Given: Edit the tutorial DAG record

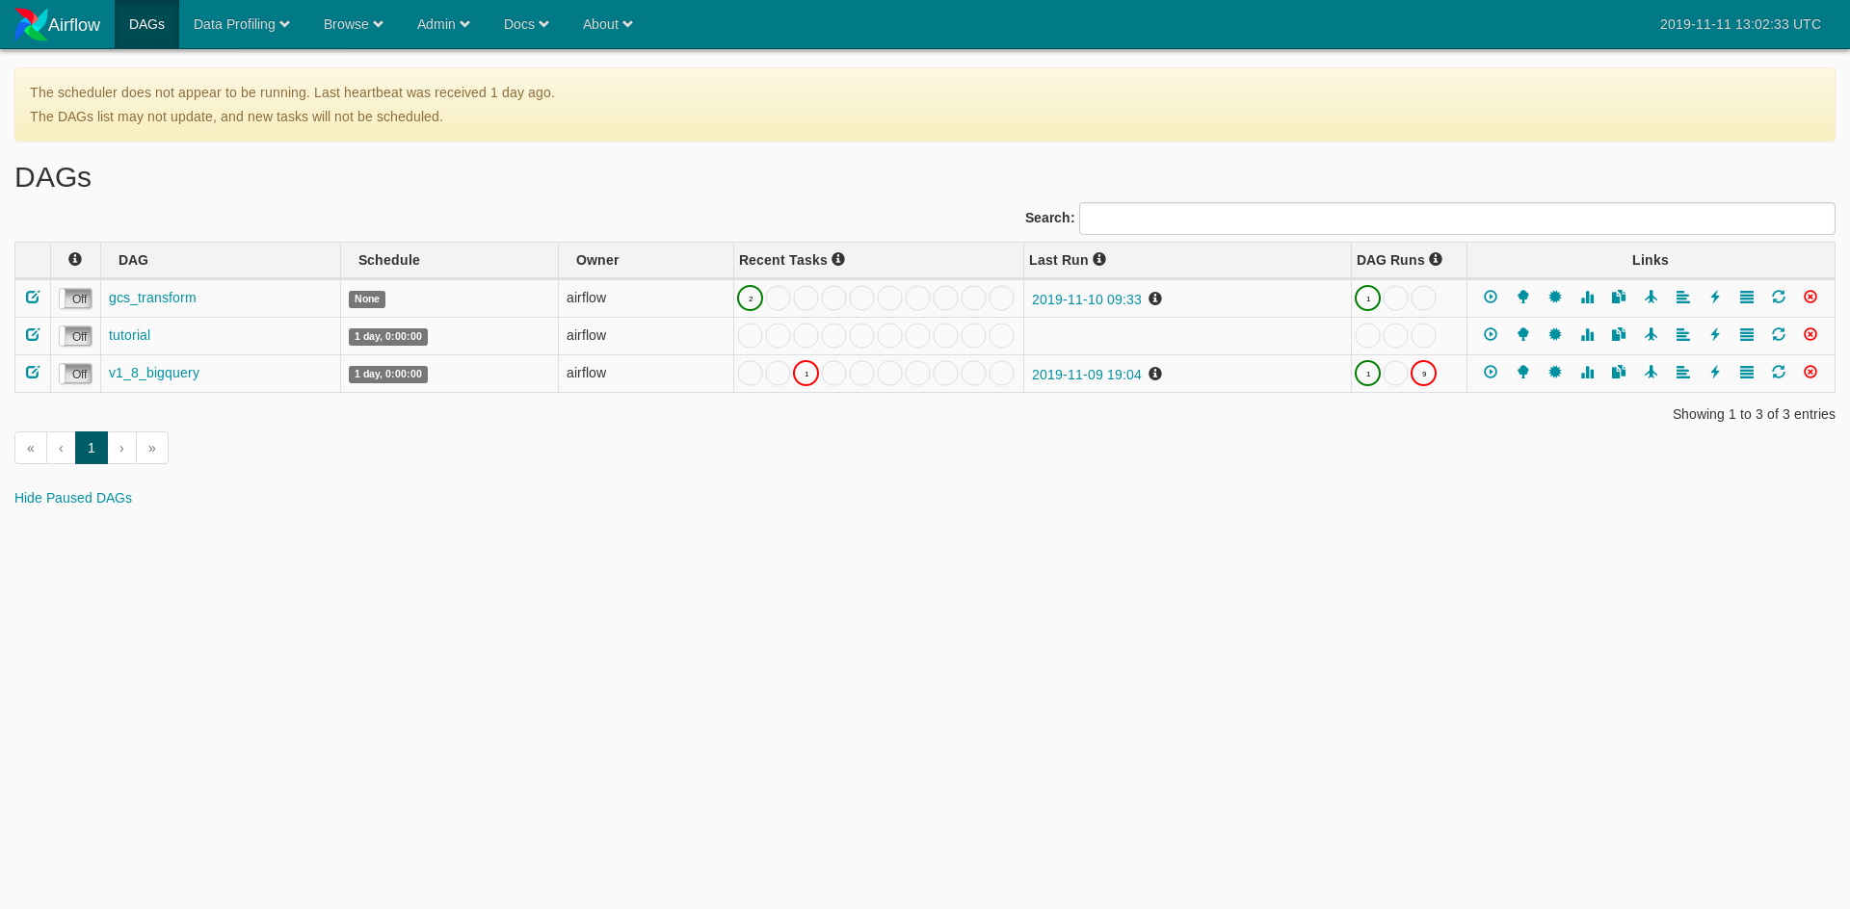Looking at the screenshot, I should point(33,335).
